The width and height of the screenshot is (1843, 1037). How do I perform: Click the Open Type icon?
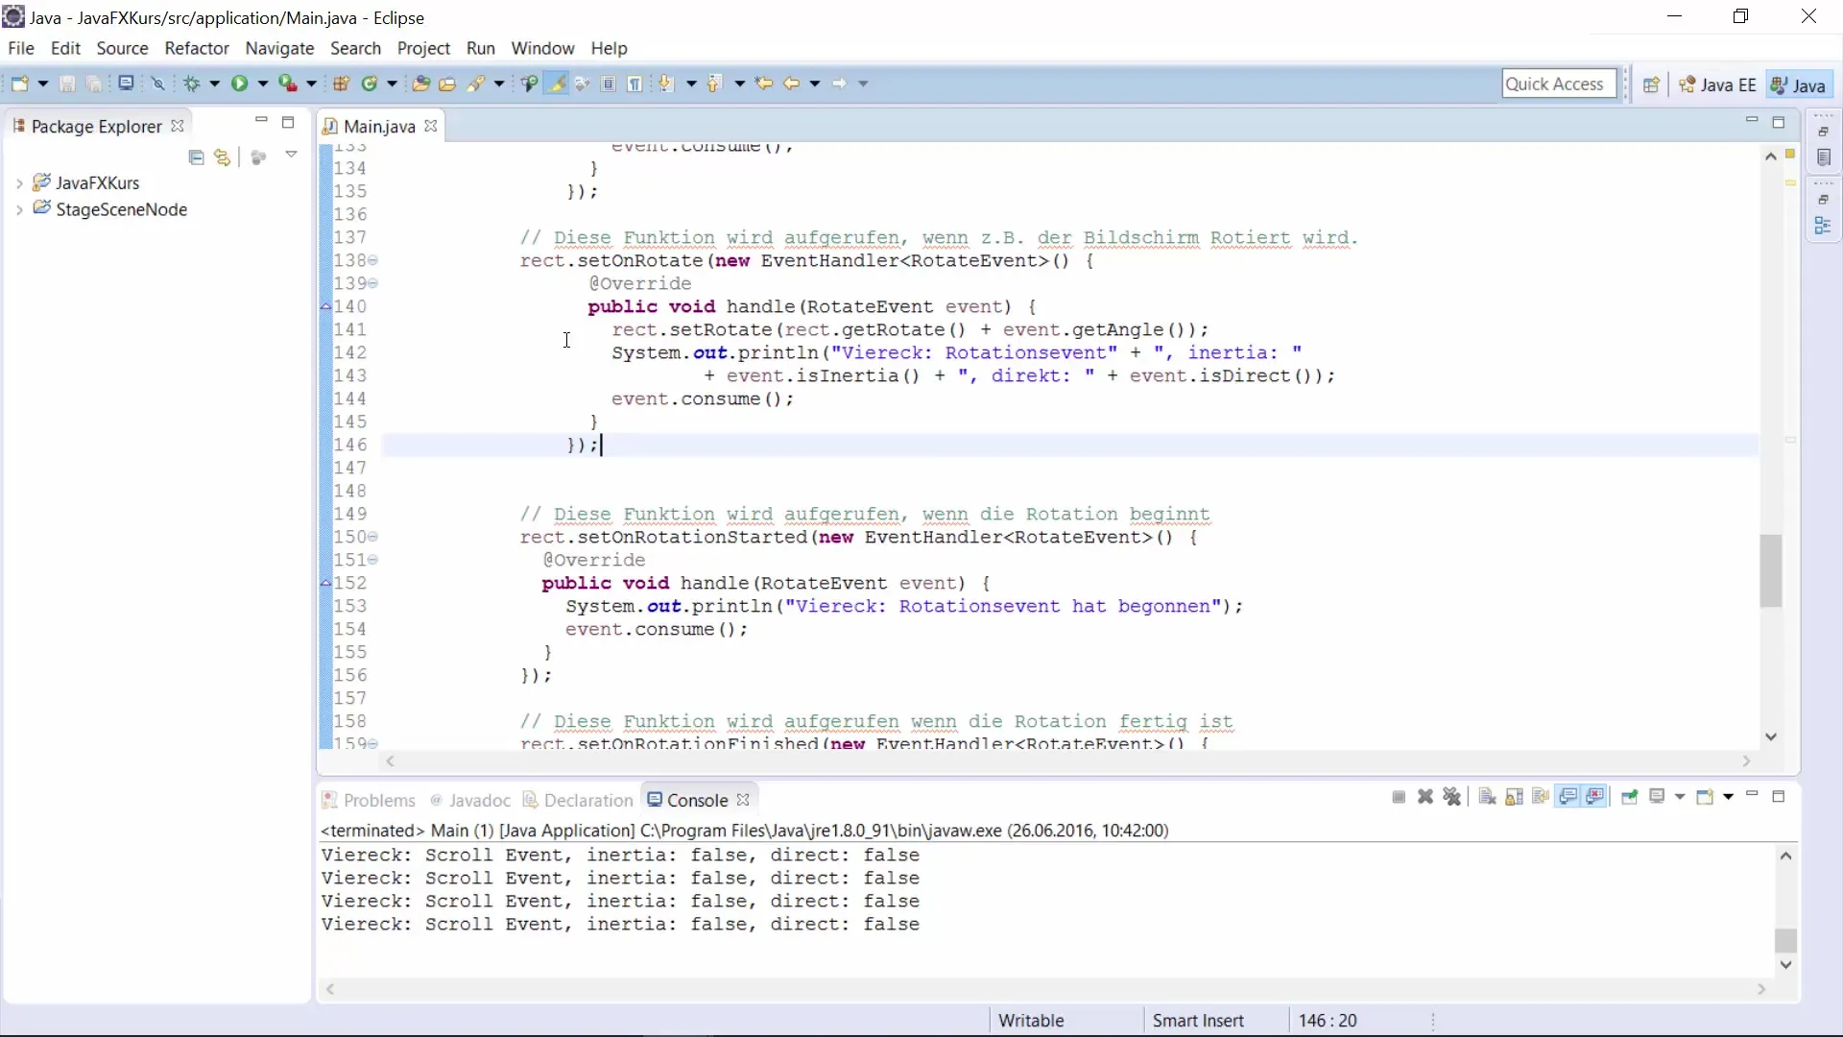[420, 84]
